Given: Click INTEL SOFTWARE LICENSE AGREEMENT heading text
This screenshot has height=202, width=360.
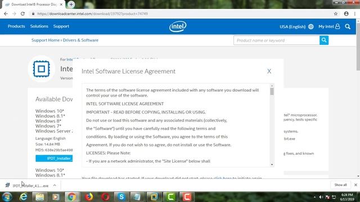Looking at the screenshot, I should tap(125, 104).
